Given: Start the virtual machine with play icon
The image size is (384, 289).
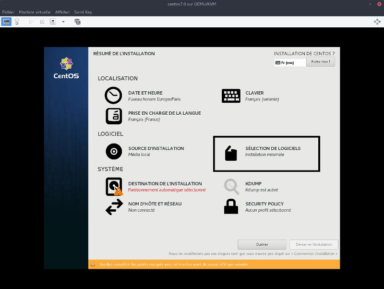Looking at the screenshot, I should 31,22.
